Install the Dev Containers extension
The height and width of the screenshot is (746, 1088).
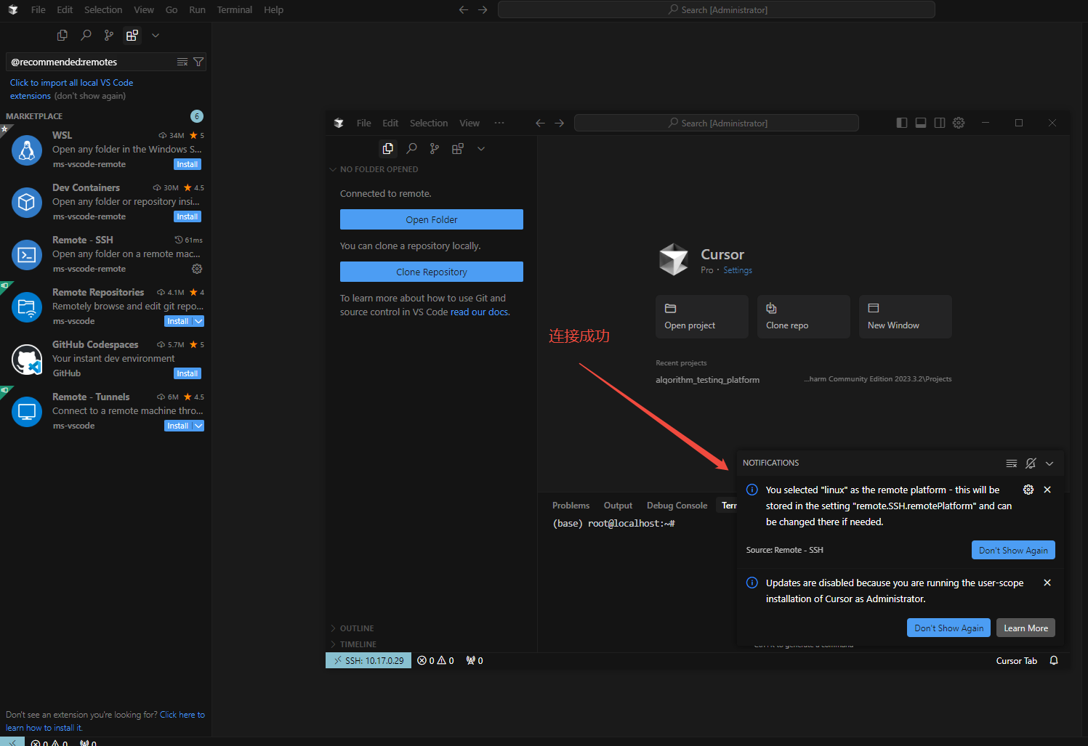[188, 216]
